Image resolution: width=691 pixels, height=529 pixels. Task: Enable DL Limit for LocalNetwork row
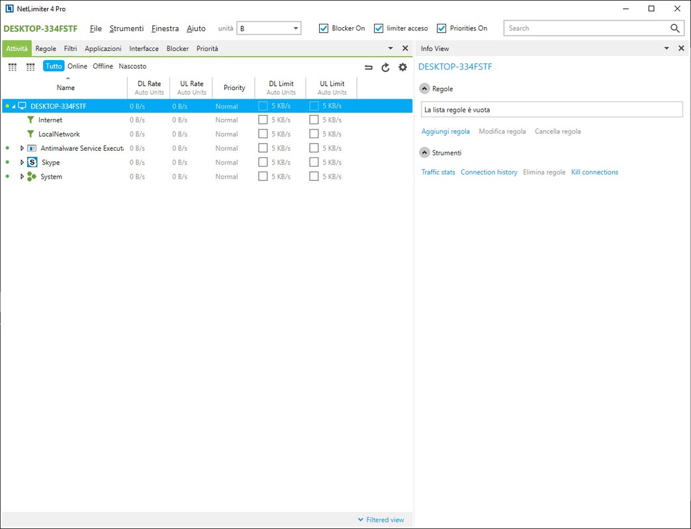[x=263, y=134]
